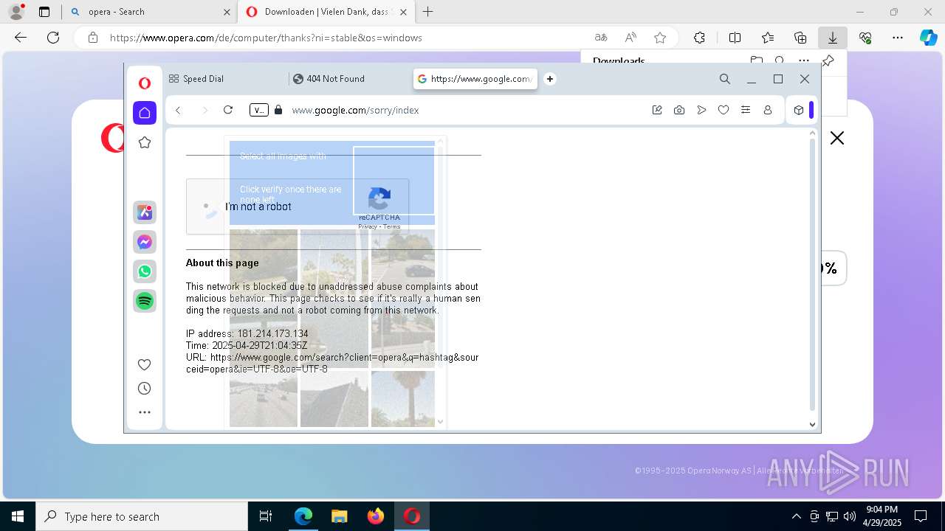The width and height of the screenshot is (945, 531).
Task: Click the padlock site info icon
Action: tap(278, 110)
